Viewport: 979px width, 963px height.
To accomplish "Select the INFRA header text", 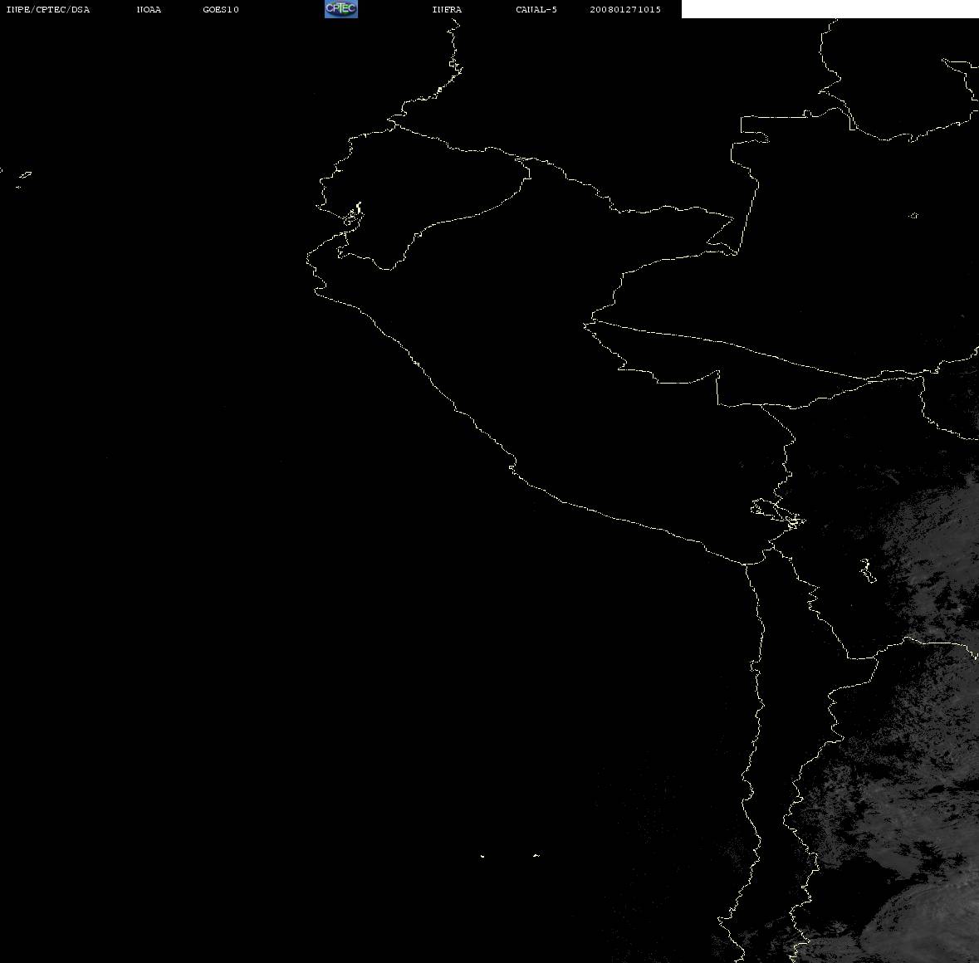I will click(x=447, y=9).
